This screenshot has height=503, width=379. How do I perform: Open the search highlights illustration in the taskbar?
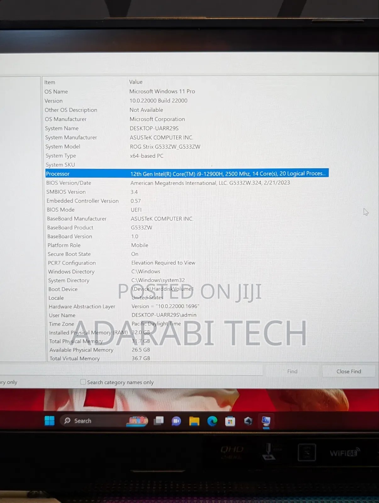point(137,421)
